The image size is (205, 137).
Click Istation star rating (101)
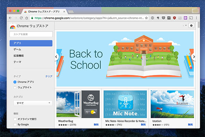(161, 125)
